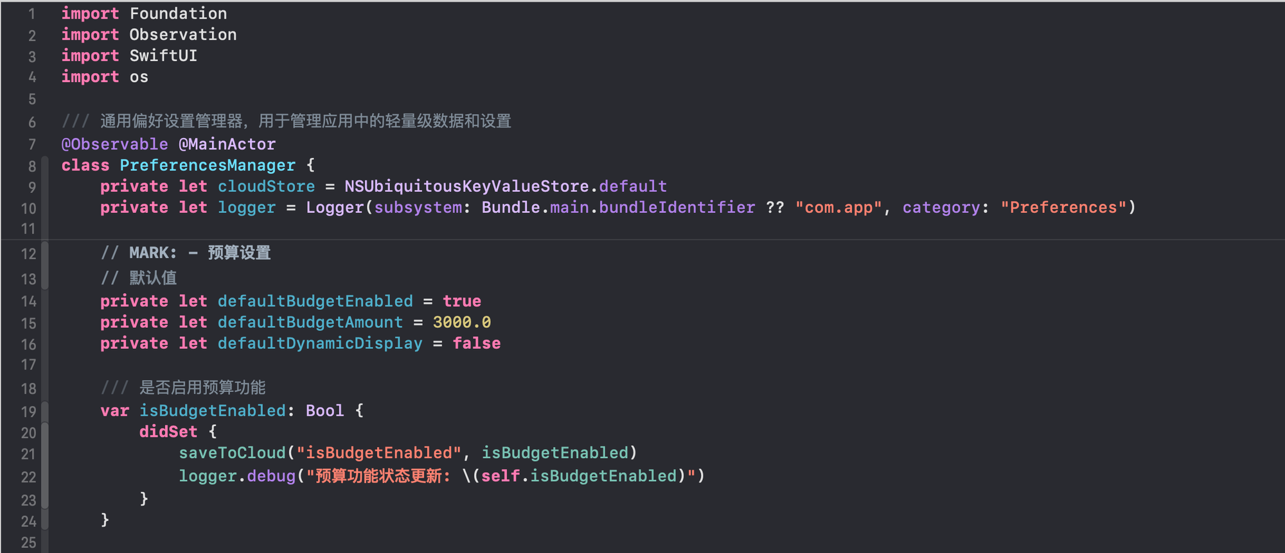Viewport: 1285px width, 553px height.
Task: Click the NSUbiquitousKeyValueStore type name
Action: 466,187
